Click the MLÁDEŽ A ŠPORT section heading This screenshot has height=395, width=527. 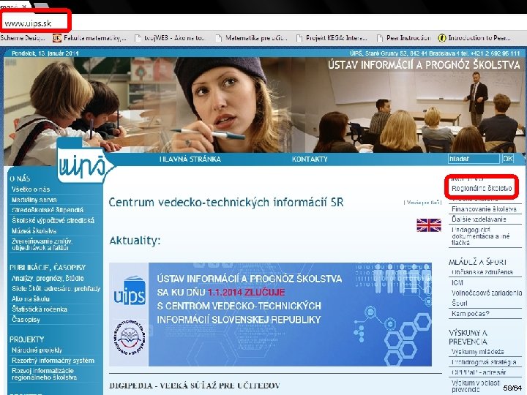(477, 262)
